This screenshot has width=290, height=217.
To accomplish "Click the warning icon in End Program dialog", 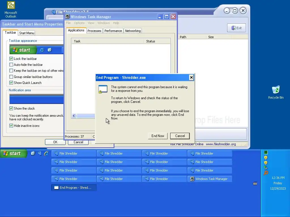I will pos(103,89).
